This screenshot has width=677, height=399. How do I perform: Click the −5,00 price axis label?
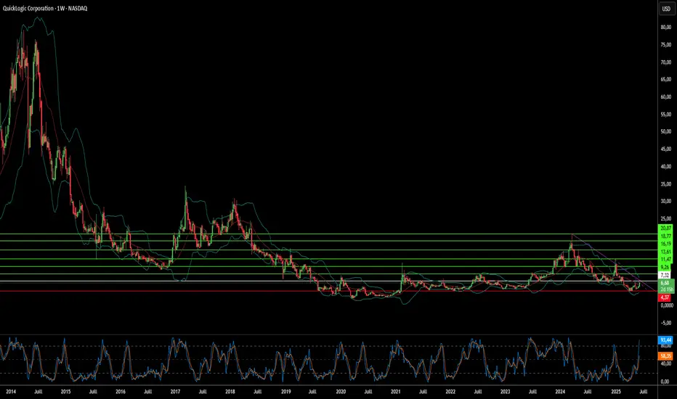(x=666, y=323)
